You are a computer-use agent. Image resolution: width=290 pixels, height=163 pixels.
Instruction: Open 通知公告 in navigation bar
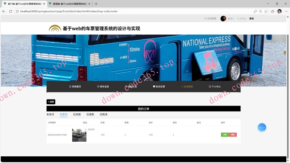[131, 86]
